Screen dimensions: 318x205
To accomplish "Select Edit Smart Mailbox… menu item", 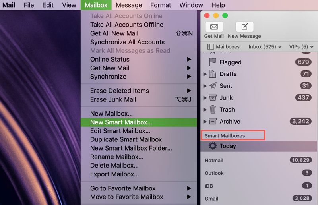I will (139, 131).
